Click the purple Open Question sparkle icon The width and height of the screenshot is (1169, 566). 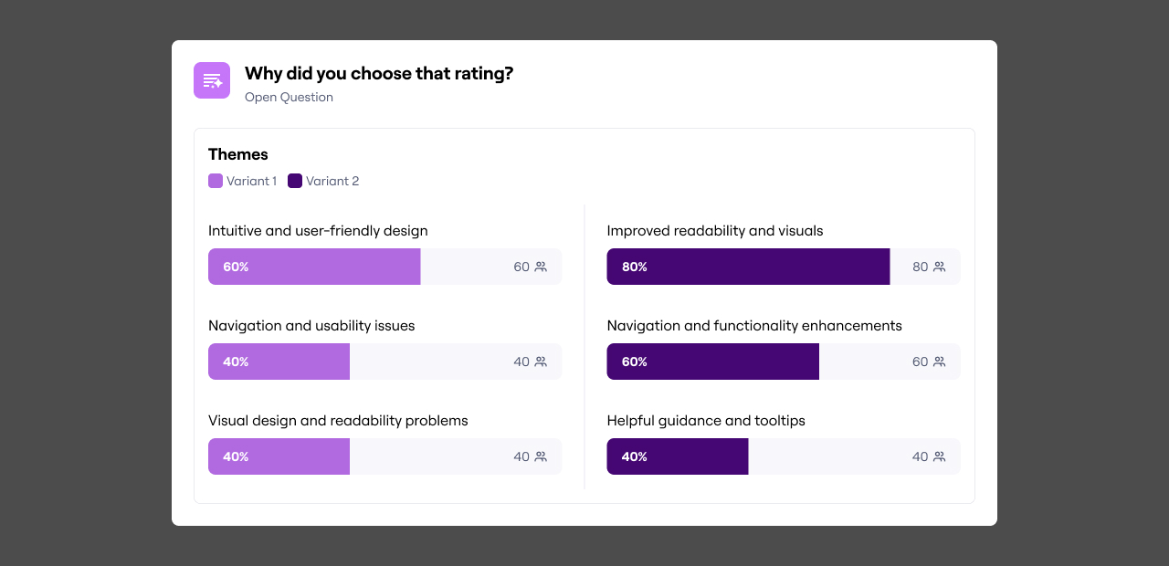point(212,80)
